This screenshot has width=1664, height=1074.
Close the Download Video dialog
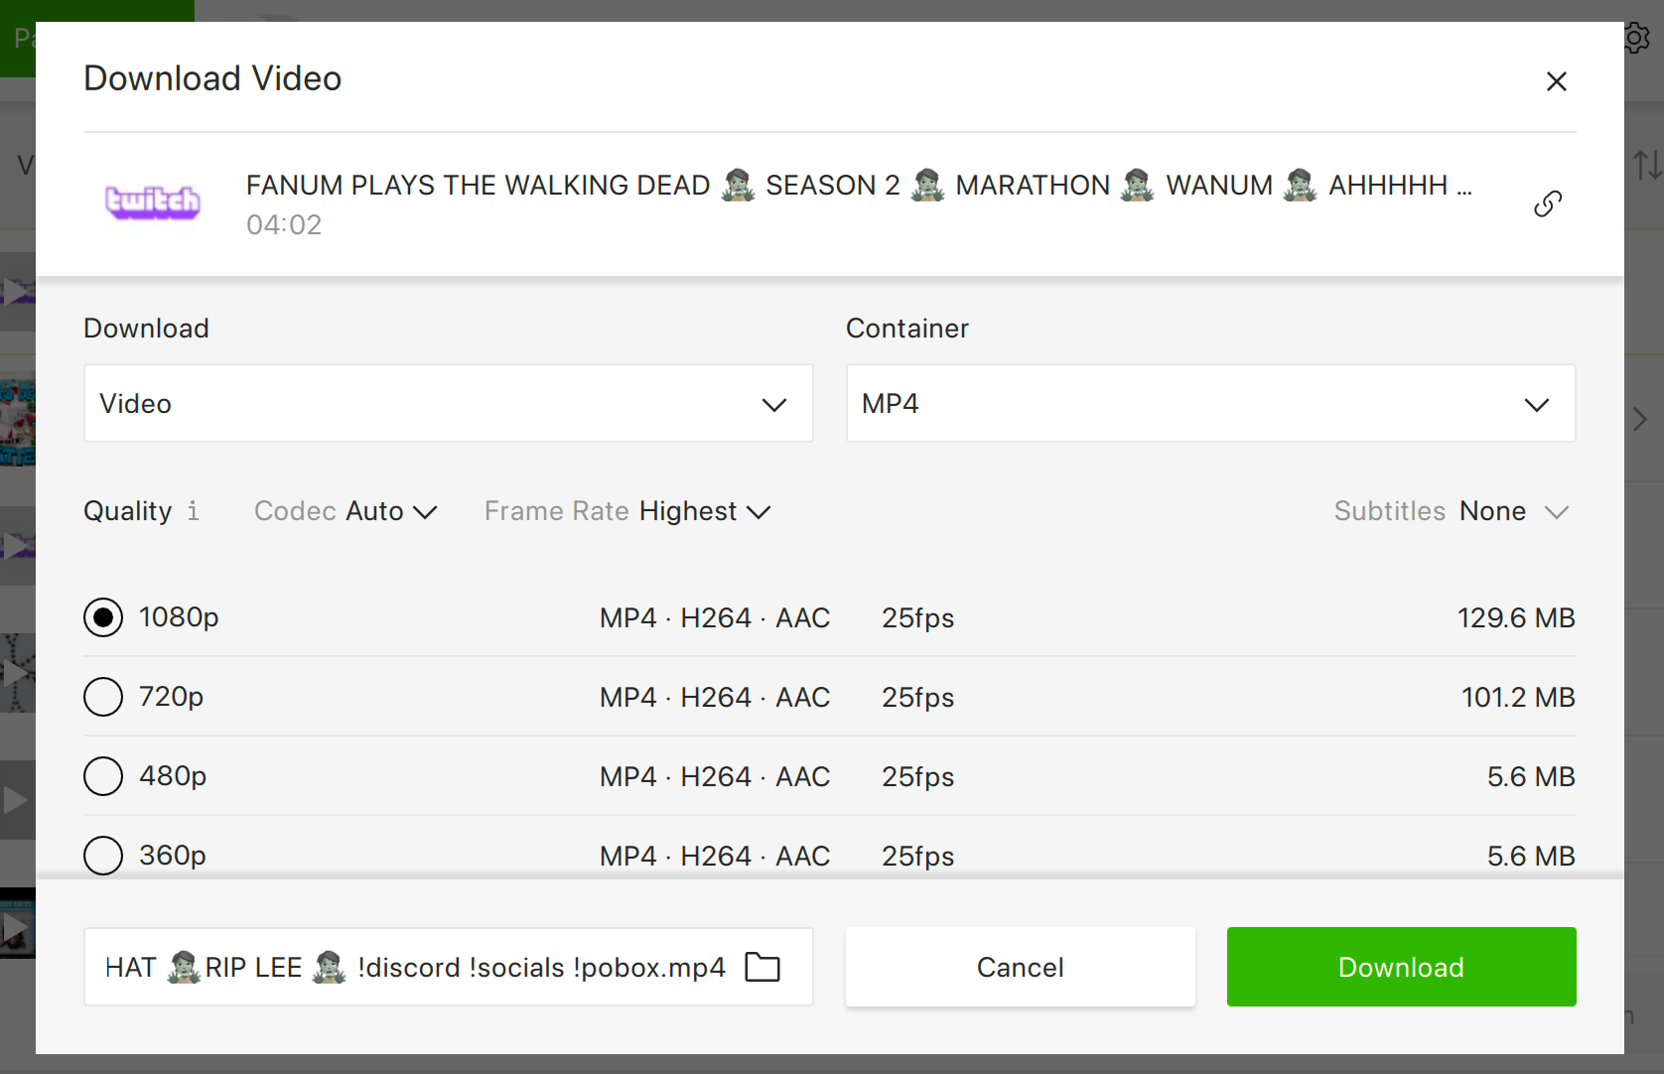tap(1556, 81)
